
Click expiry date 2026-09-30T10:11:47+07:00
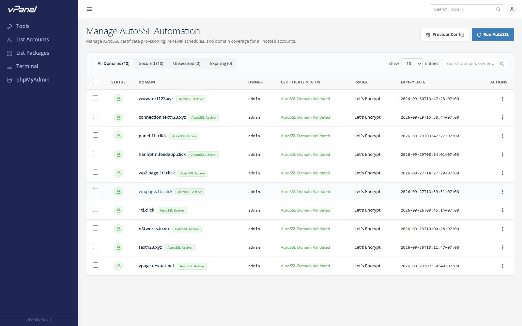coord(430,247)
